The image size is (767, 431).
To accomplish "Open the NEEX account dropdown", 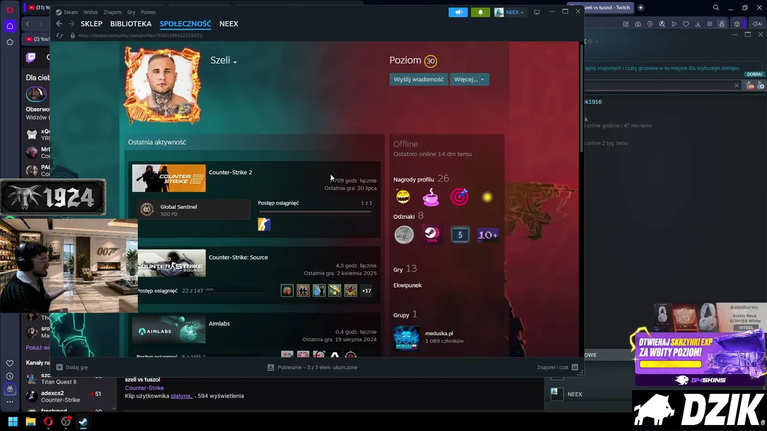I will [x=509, y=12].
